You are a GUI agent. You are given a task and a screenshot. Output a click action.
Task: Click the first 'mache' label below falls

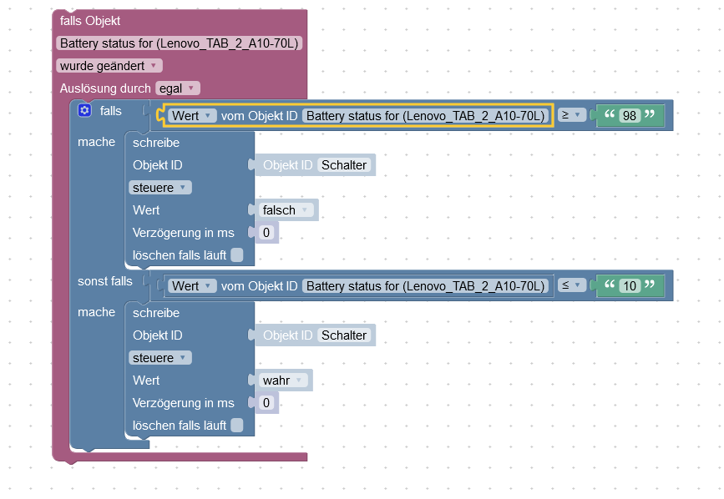[97, 142]
